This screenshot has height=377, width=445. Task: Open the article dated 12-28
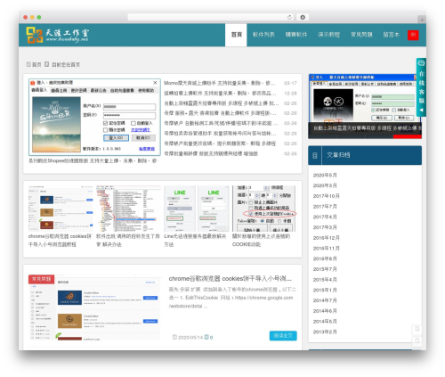[220, 94]
